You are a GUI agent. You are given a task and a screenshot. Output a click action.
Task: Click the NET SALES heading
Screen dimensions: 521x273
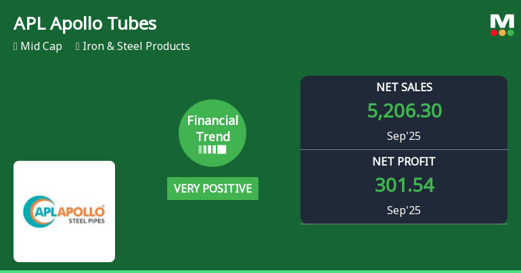(404, 87)
